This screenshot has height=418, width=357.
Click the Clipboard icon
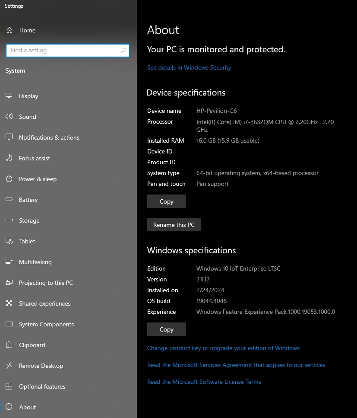(9, 345)
